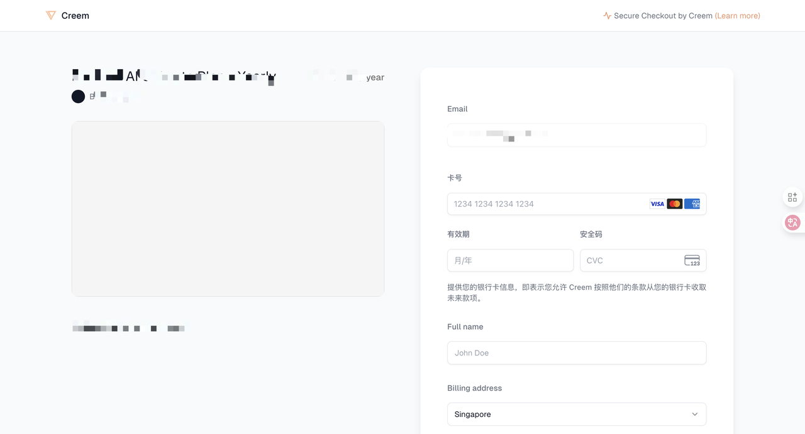This screenshot has width=805, height=434.
Task: Click the CVC card hint icon
Action: tap(692, 261)
